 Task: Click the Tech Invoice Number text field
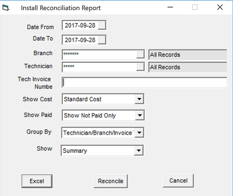click(145, 82)
